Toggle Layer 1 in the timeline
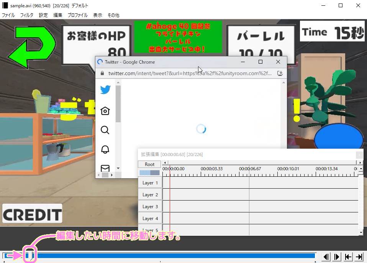The width and height of the screenshot is (367, 263). click(150, 182)
